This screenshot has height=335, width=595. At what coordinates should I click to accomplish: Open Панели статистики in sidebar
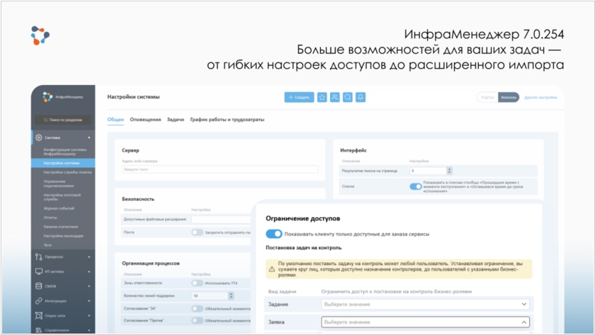pos(61,227)
